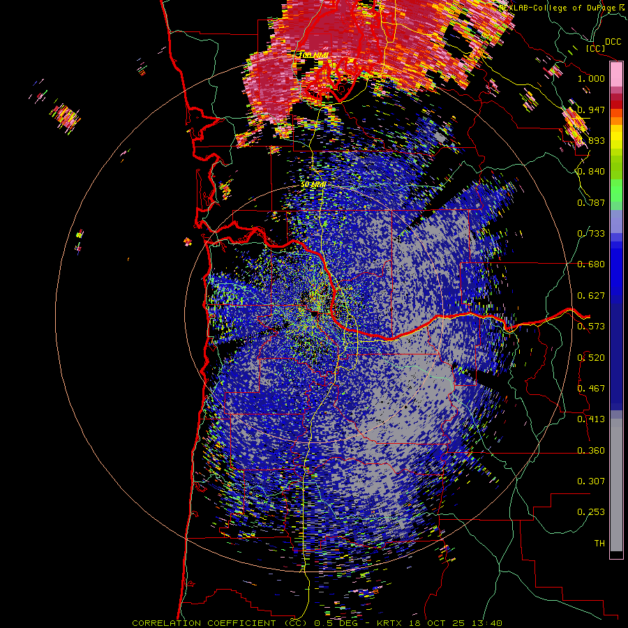Click the 0.360 colorbar value label
Image resolution: width=628 pixels, height=628 pixels.
pos(591,450)
